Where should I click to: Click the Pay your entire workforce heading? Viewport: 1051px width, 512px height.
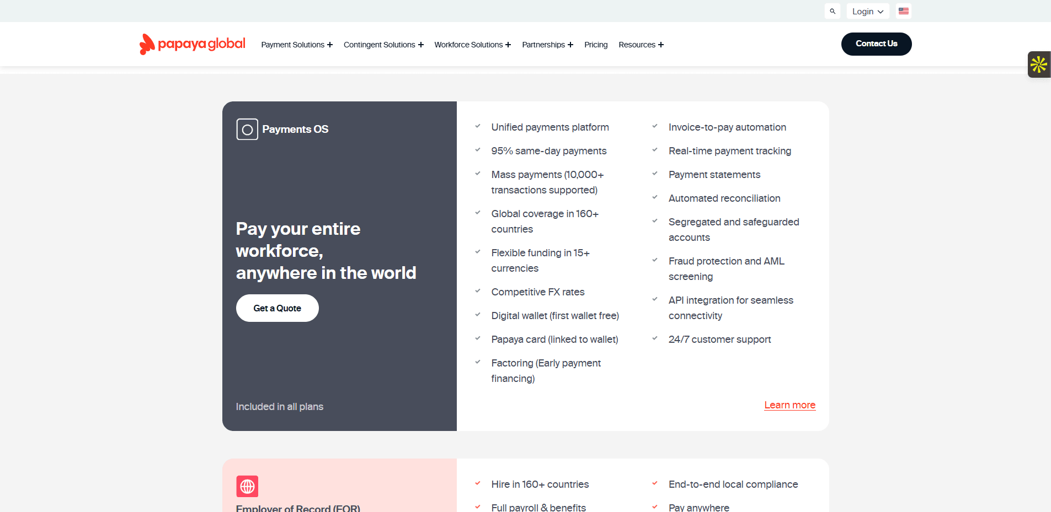click(326, 251)
